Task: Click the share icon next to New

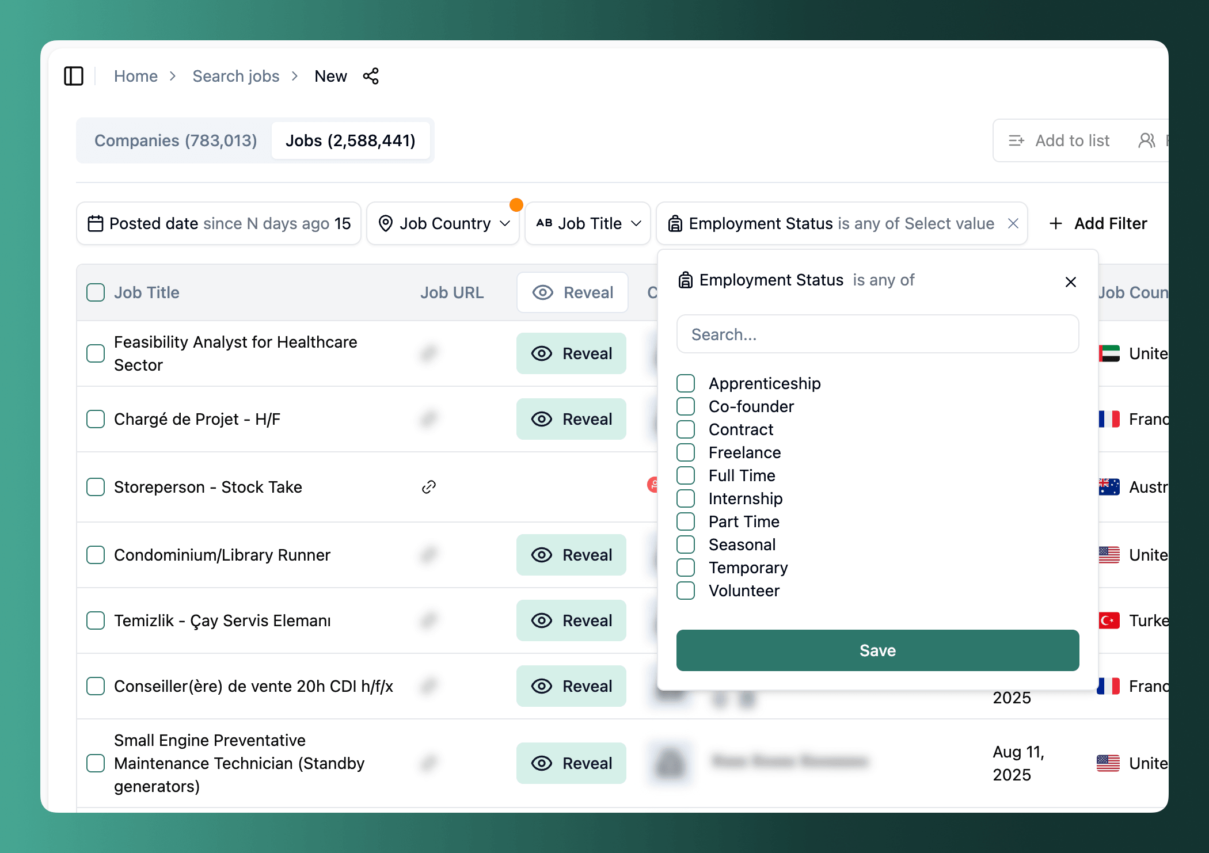Action: pos(371,76)
